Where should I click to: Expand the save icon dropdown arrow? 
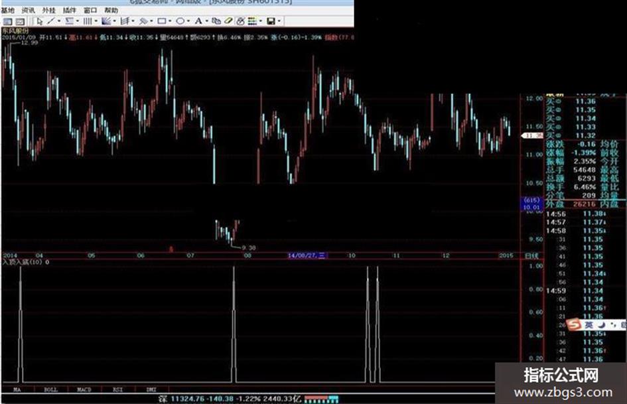point(279,21)
